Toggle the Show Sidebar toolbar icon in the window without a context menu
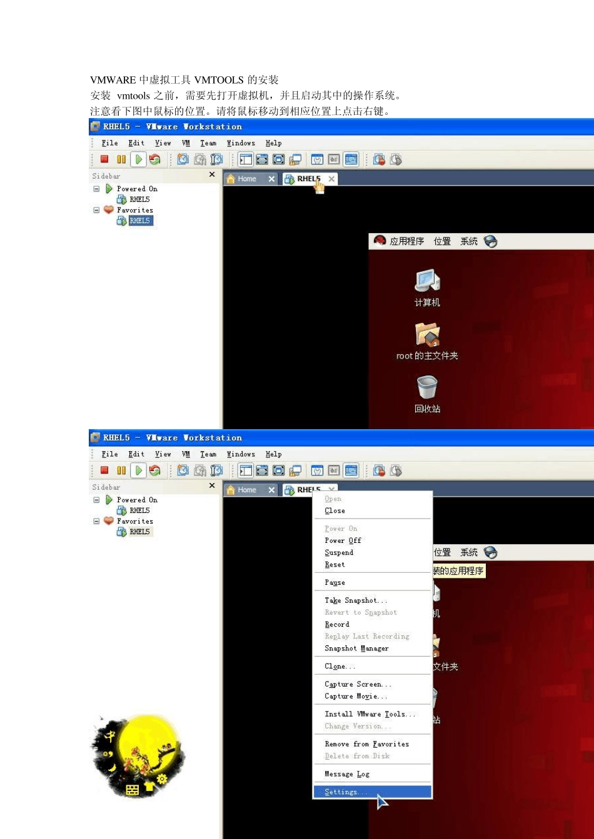The width and height of the screenshot is (594, 839). point(246,159)
